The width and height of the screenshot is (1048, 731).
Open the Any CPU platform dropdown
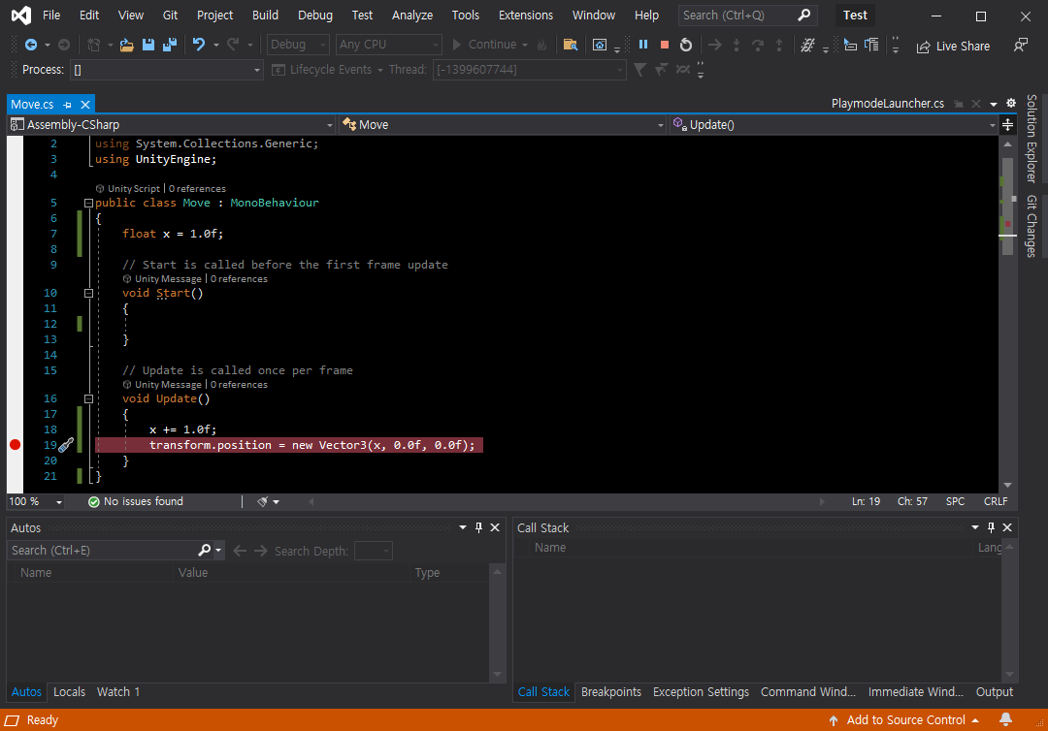pyautogui.click(x=388, y=45)
